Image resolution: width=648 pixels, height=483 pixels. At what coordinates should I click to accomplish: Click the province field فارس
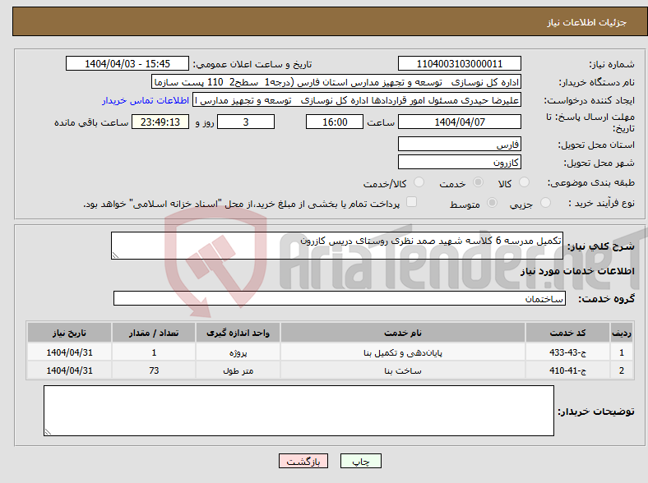(x=459, y=144)
